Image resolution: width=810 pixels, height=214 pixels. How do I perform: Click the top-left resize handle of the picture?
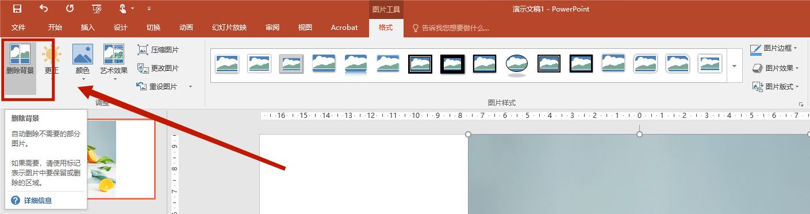[x=468, y=134]
